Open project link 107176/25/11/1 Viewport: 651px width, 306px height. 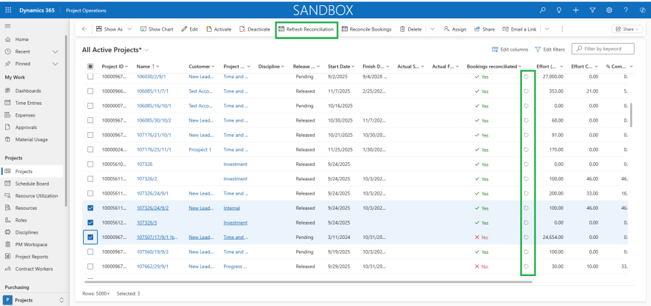154,150
